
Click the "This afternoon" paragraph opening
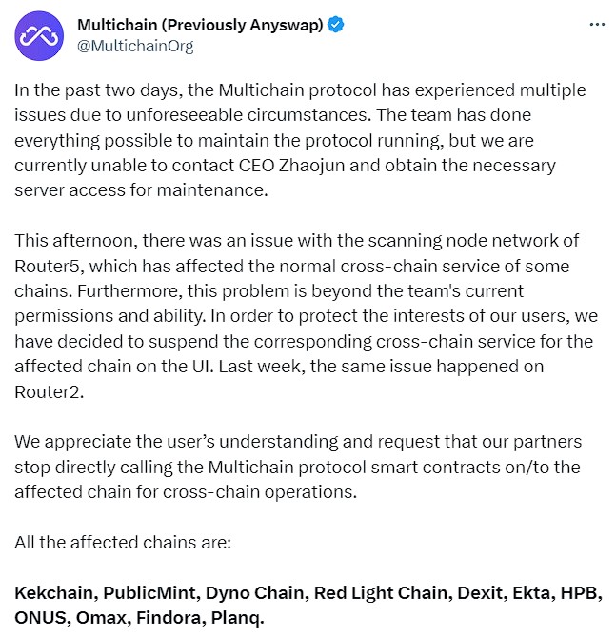point(76,241)
